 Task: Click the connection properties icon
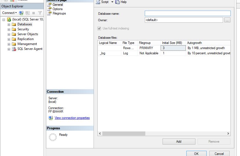coord(51,118)
